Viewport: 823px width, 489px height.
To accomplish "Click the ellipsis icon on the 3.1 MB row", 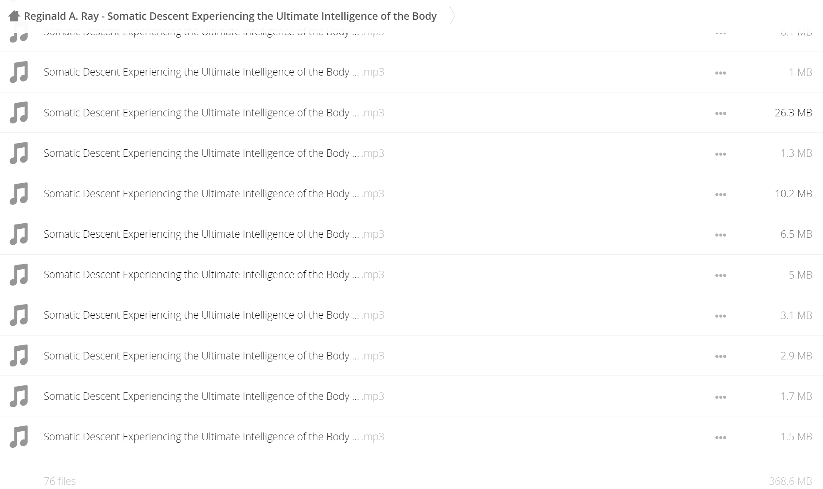I will point(720,316).
